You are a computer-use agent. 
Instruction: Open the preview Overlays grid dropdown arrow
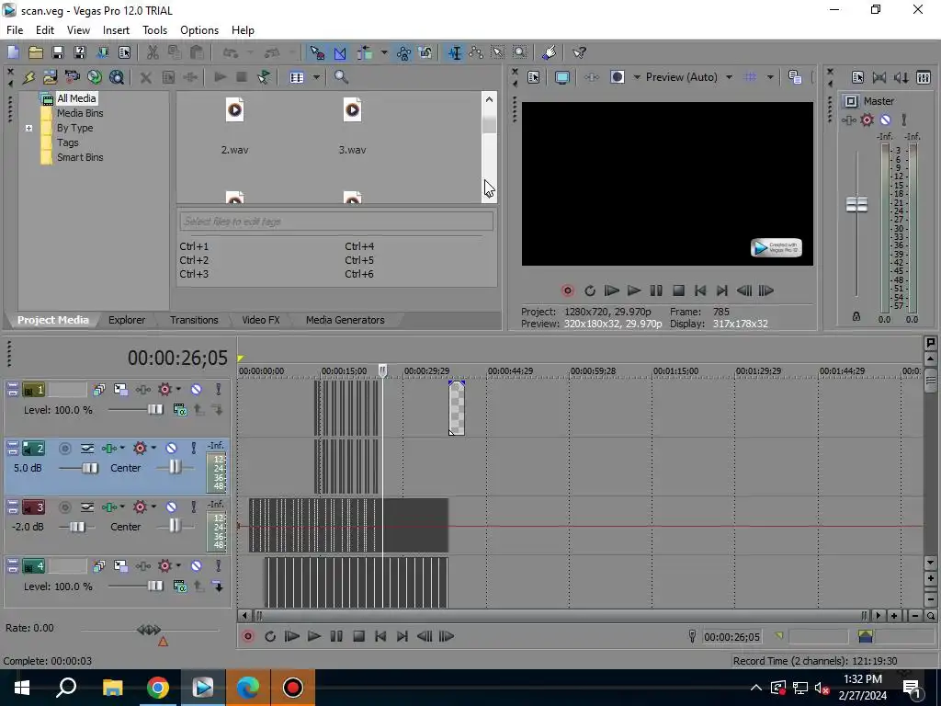(770, 77)
